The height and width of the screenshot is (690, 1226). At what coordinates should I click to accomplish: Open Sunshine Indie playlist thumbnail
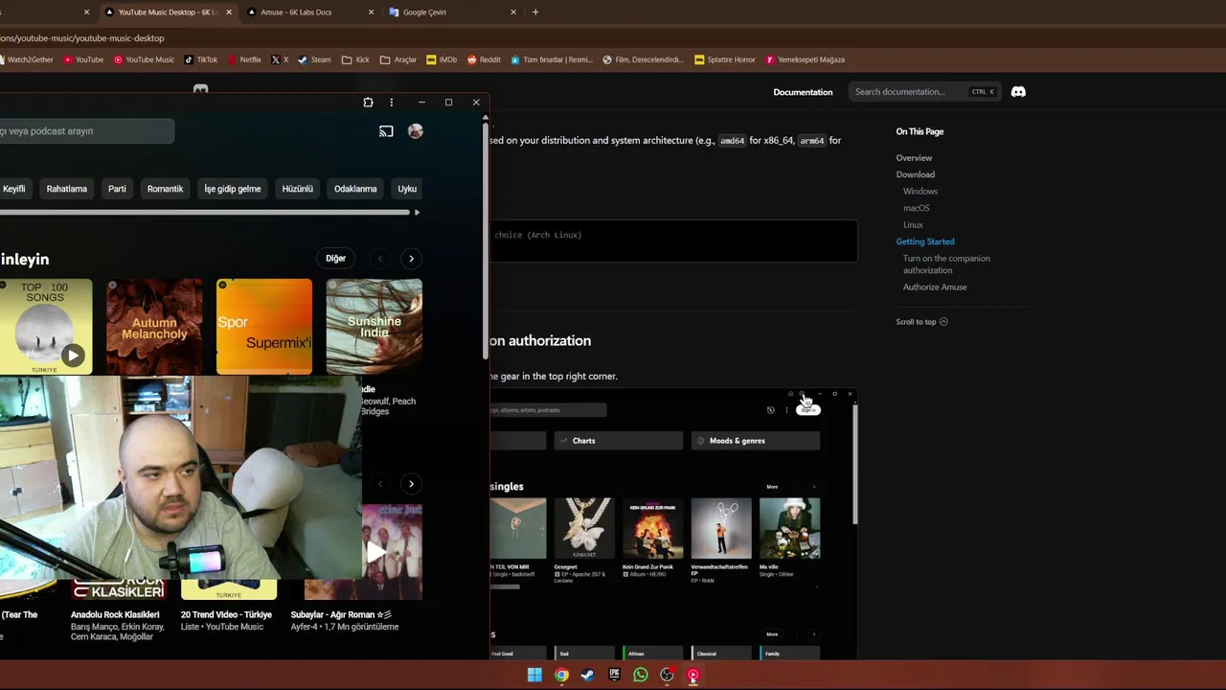375,327
